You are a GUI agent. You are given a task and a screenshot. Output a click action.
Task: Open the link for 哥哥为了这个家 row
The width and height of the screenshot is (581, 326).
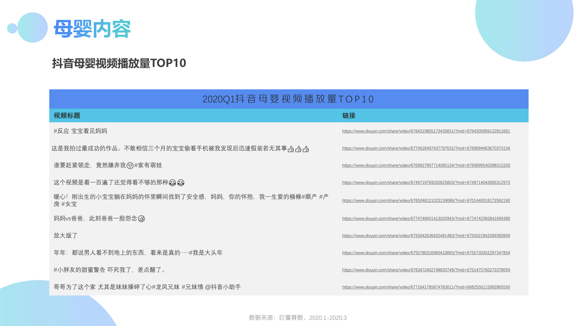(x=426, y=287)
